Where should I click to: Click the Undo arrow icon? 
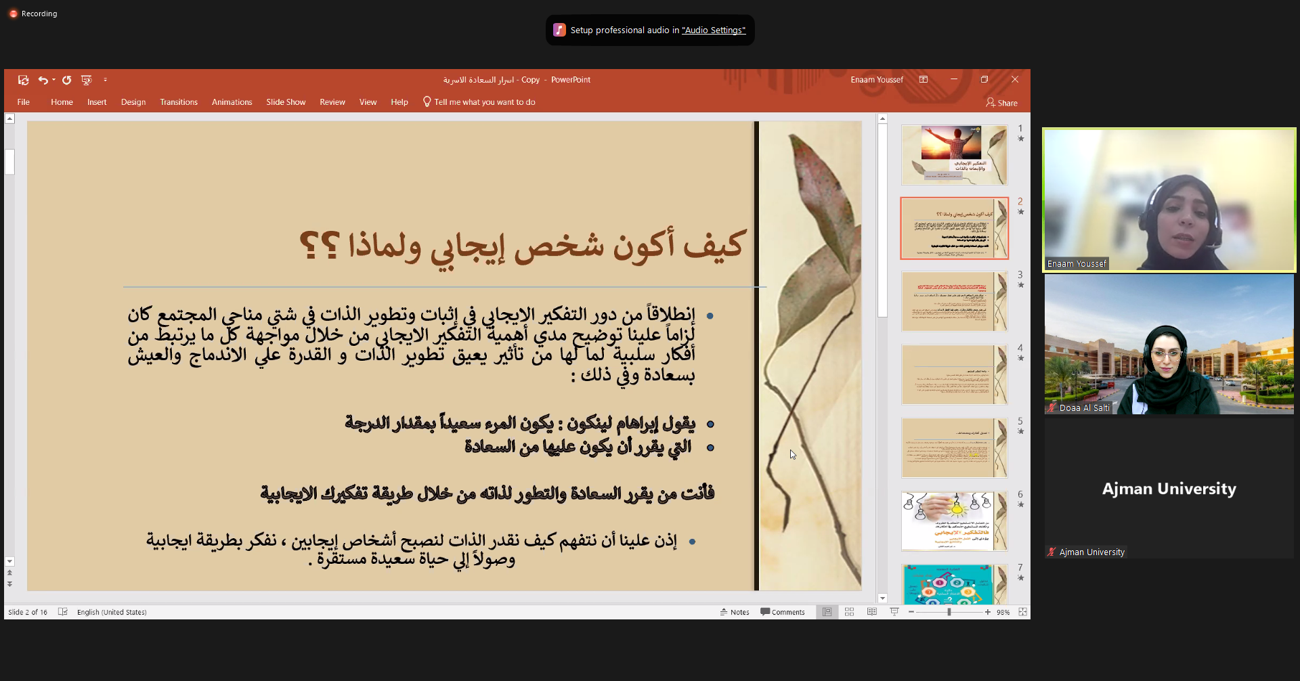coord(43,80)
